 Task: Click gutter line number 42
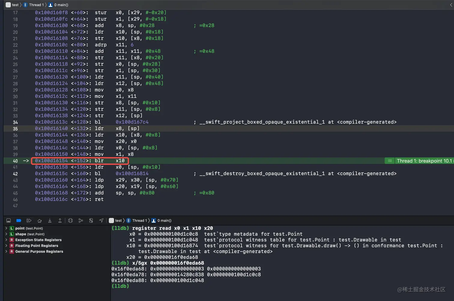[15, 174]
